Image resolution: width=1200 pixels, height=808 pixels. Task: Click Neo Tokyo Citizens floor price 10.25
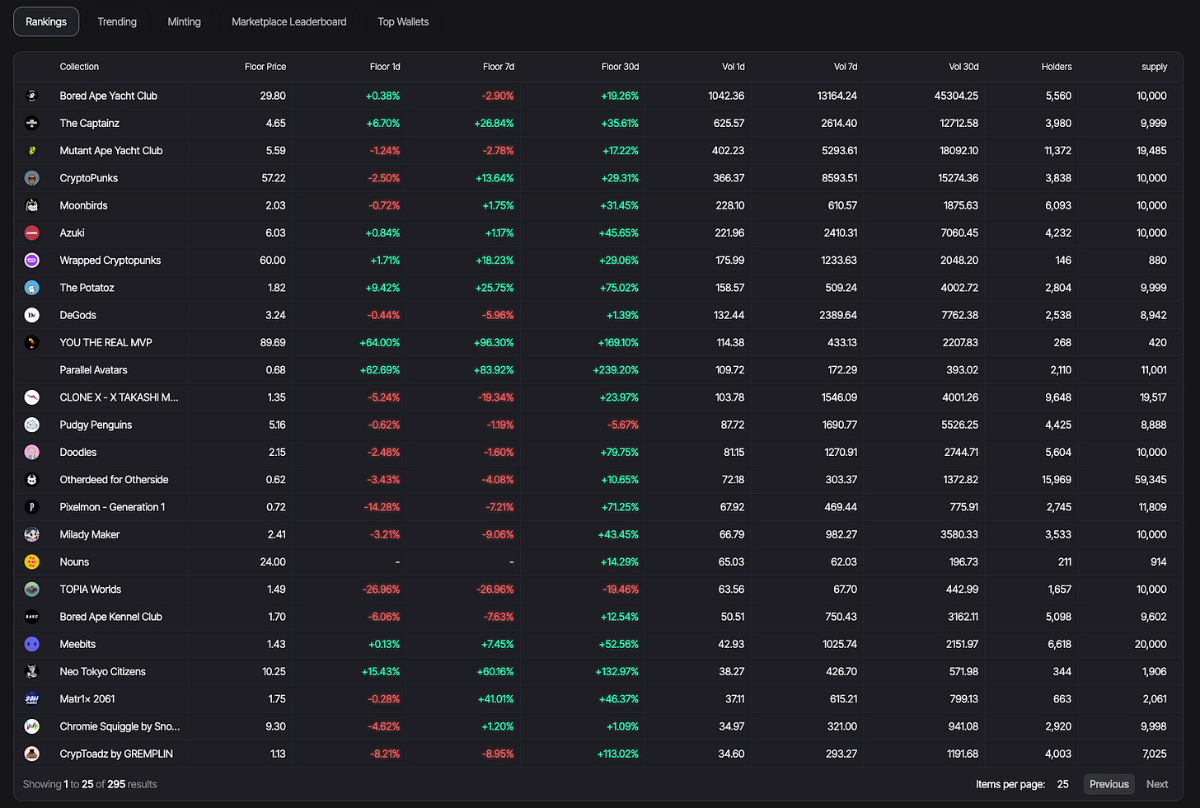point(274,671)
